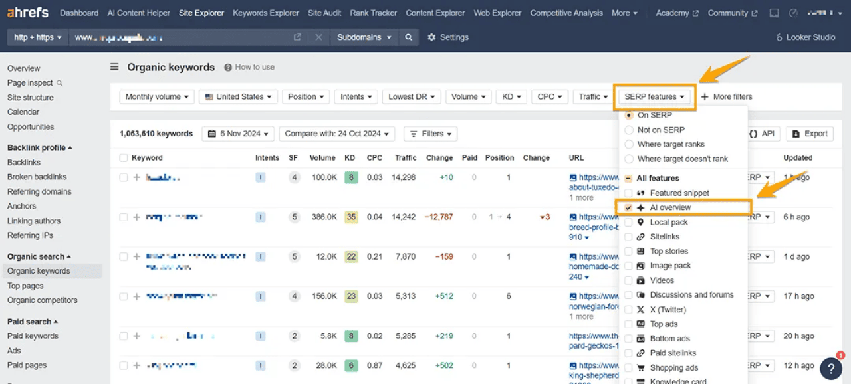Click the Export button
This screenshot has height=384, width=851.
coord(810,133)
